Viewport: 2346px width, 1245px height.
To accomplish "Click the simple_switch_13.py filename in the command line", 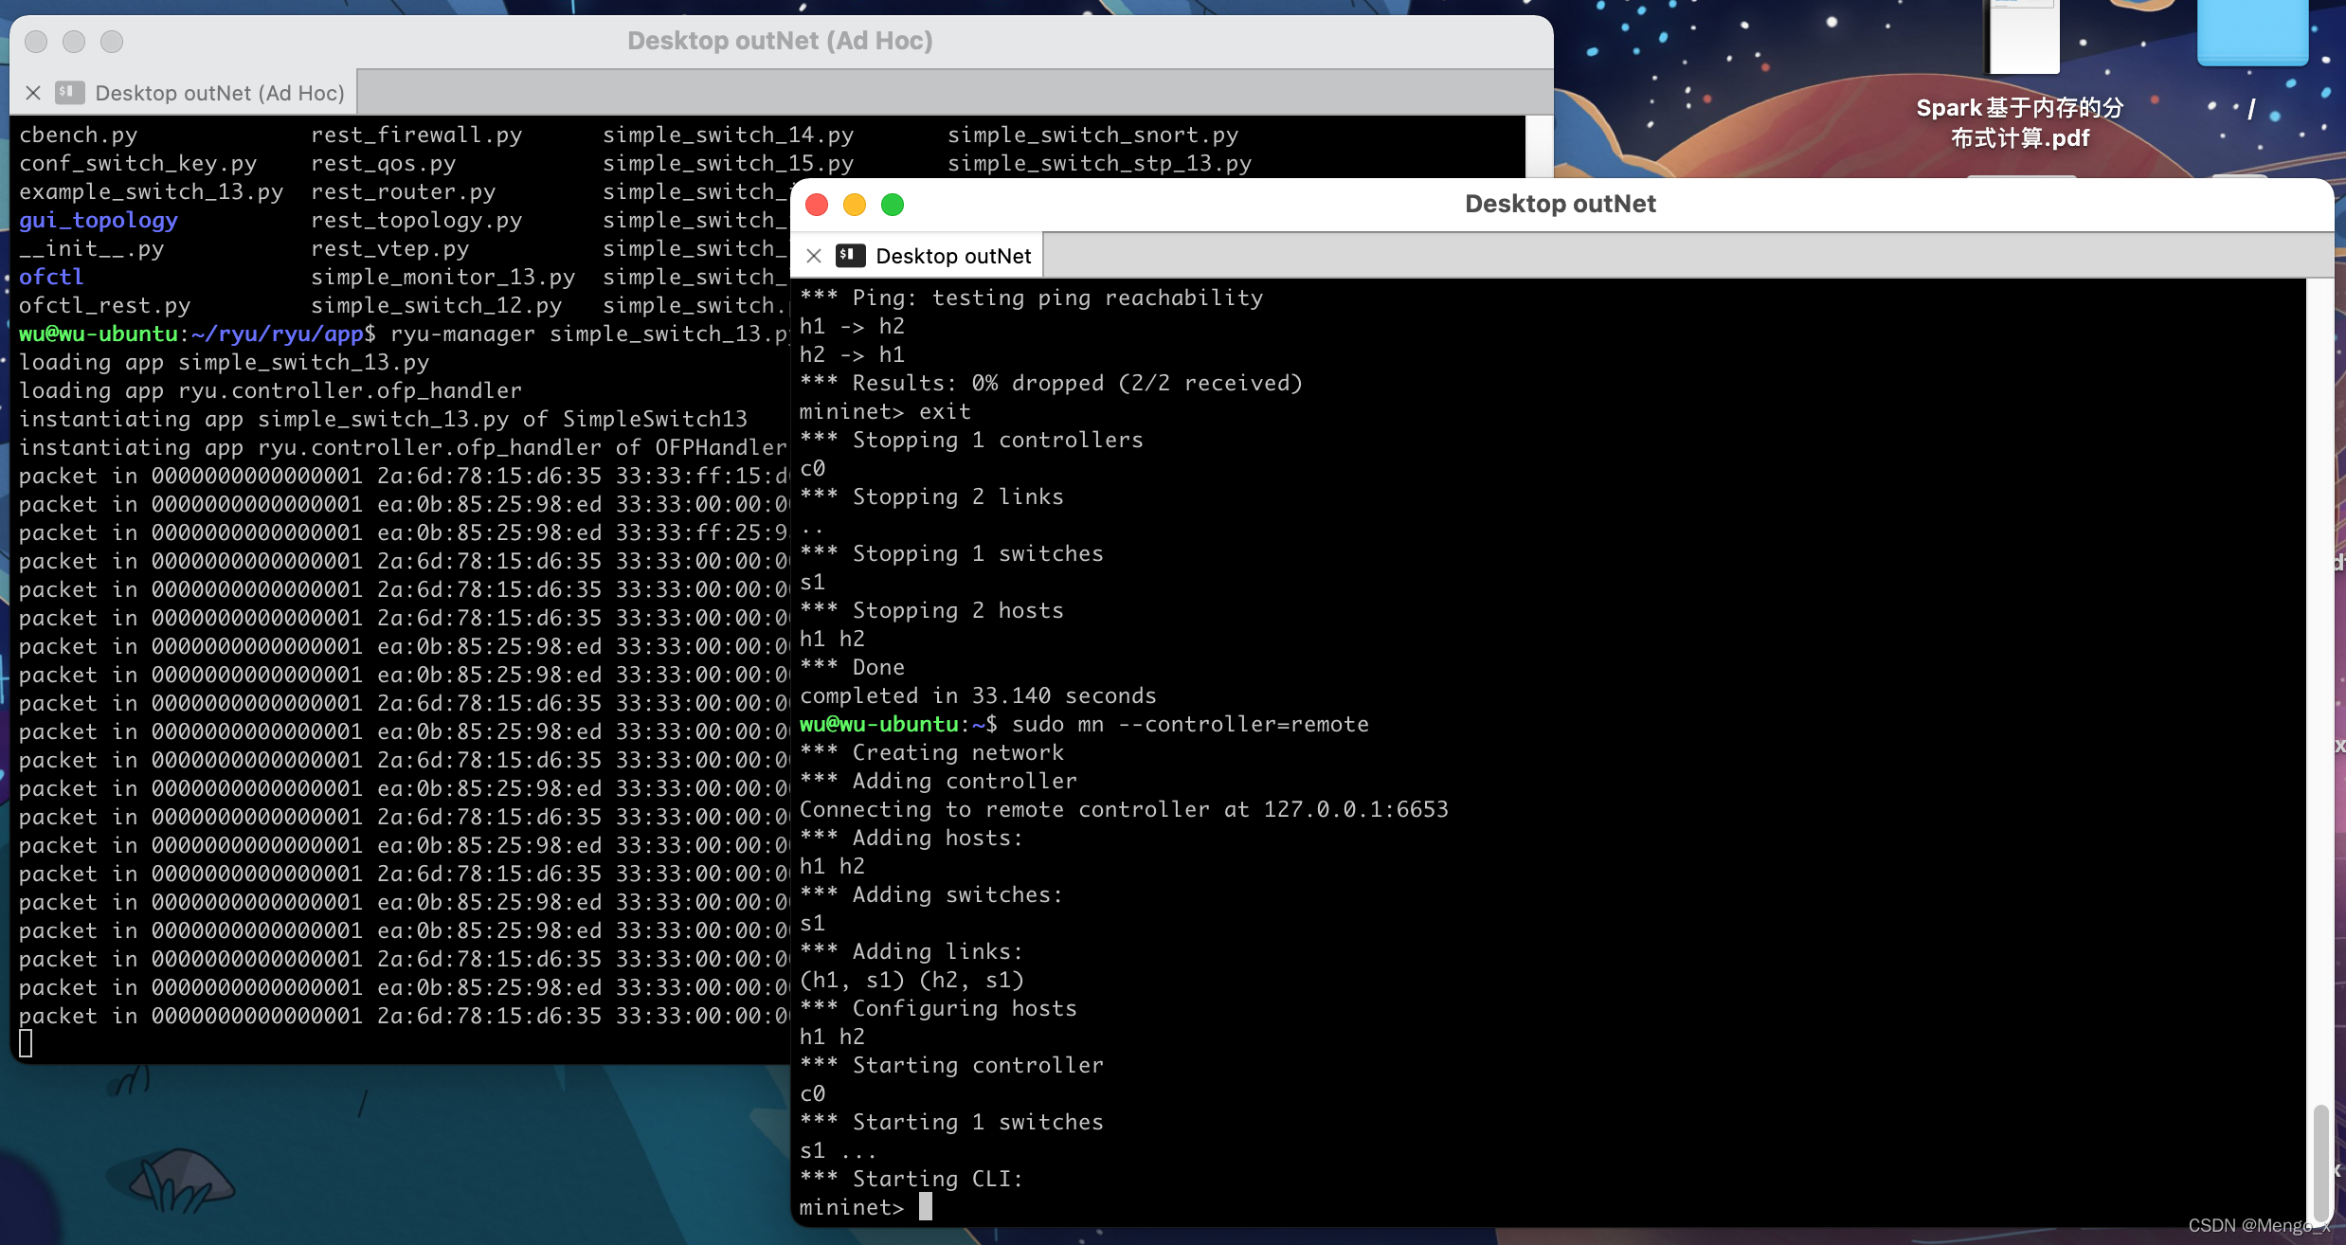I will [x=669, y=334].
